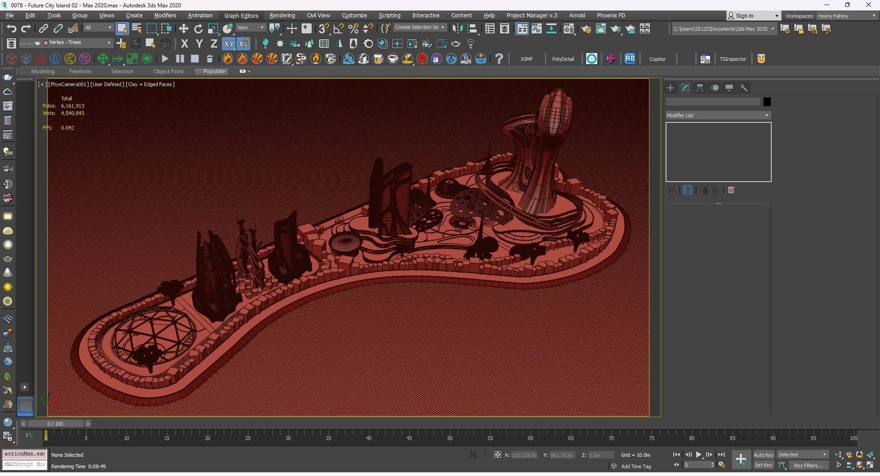Open the Arnold menu

point(577,16)
